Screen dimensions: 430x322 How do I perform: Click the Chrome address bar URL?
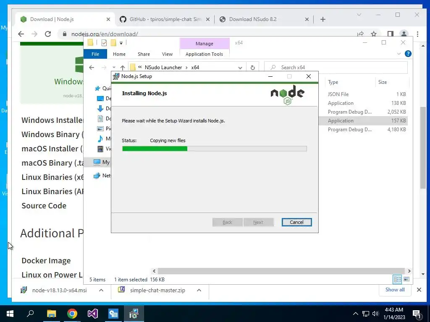105,34
